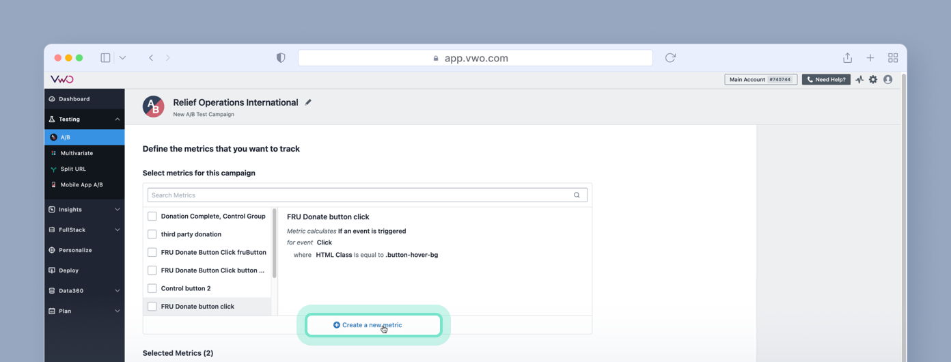The width and height of the screenshot is (951, 362).
Task: Click the metrics list scrollbar
Action: 275,243
